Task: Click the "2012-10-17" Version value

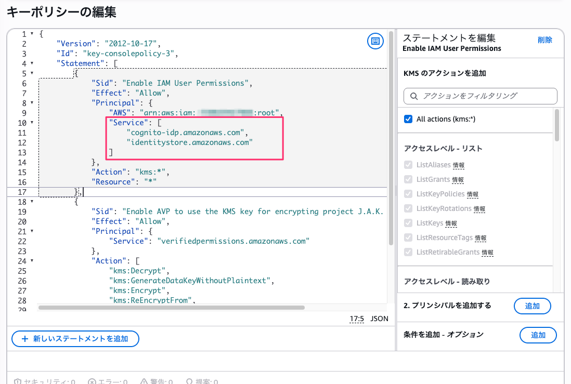Action: pyautogui.click(x=131, y=44)
